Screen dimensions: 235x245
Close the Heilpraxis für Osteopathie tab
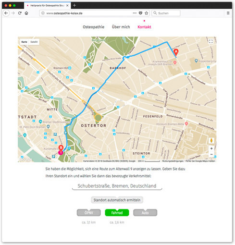coord(67,5)
